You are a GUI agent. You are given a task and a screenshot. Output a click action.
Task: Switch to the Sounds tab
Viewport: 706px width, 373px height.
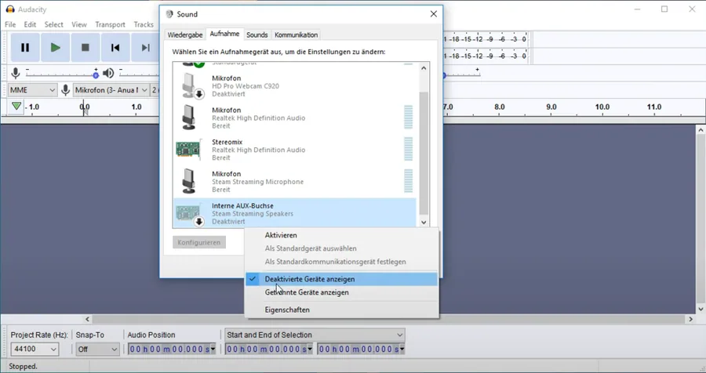[257, 34]
